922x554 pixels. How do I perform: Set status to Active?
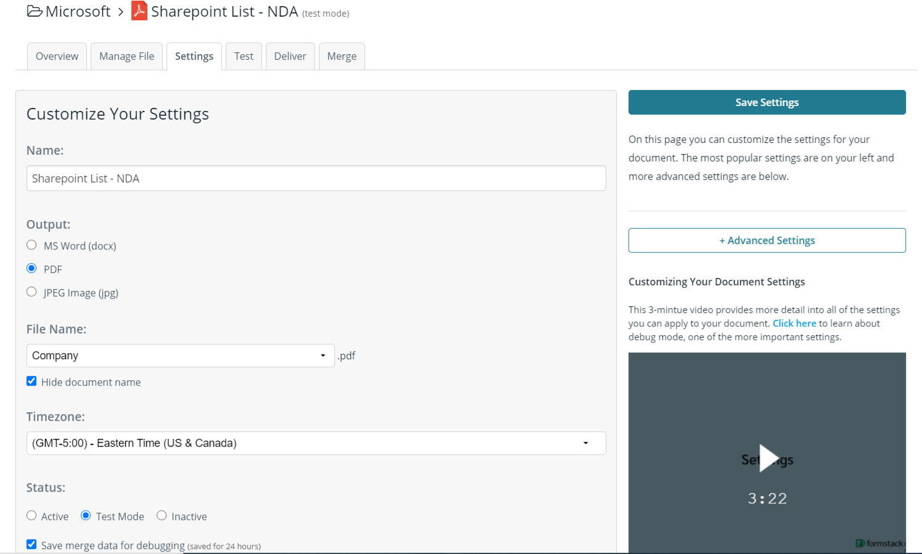coord(31,516)
